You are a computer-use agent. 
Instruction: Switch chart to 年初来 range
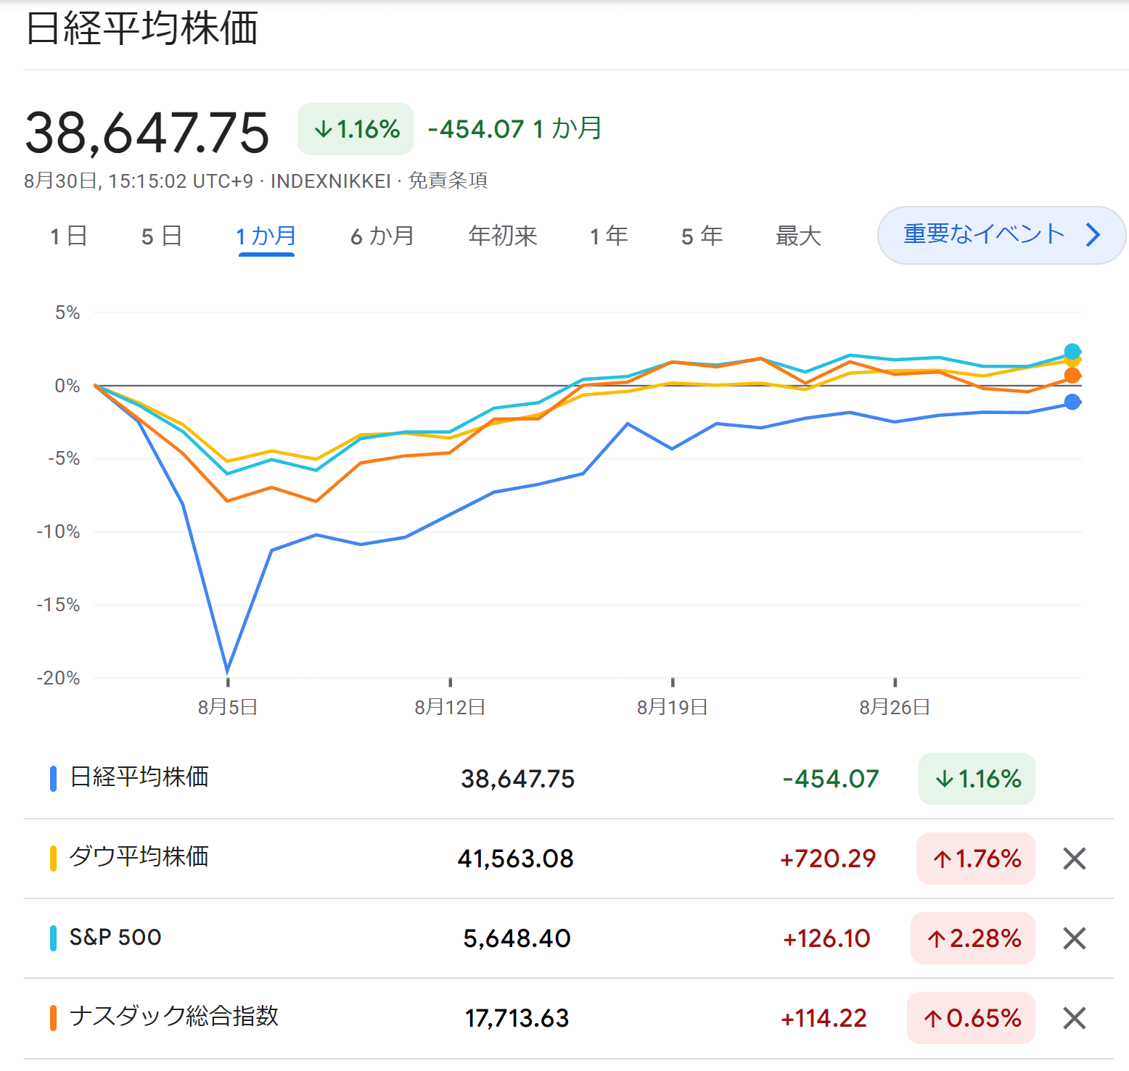(503, 236)
